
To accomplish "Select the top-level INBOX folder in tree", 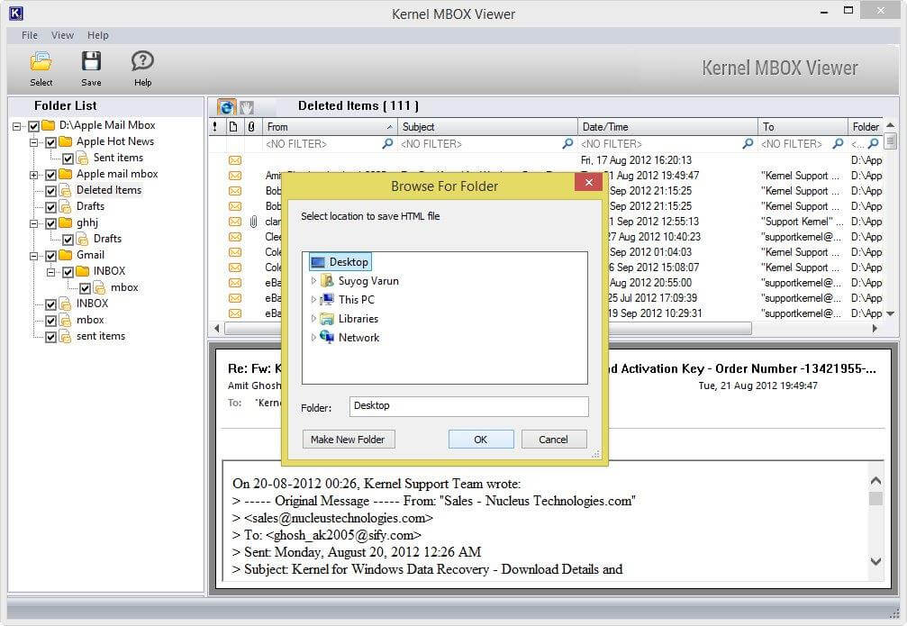I will pos(93,304).
